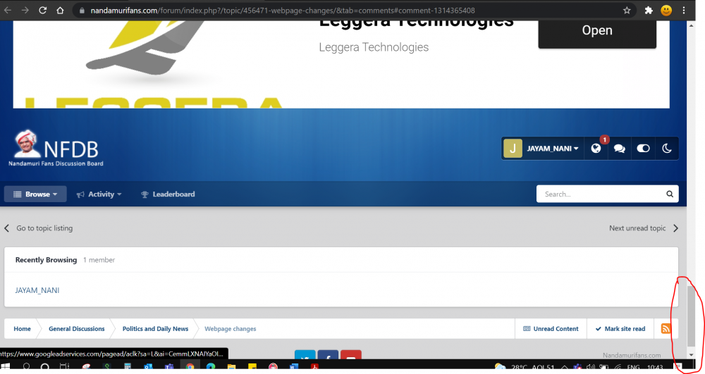Click the Webpage changes breadcrumb

(x=231, y=329)
